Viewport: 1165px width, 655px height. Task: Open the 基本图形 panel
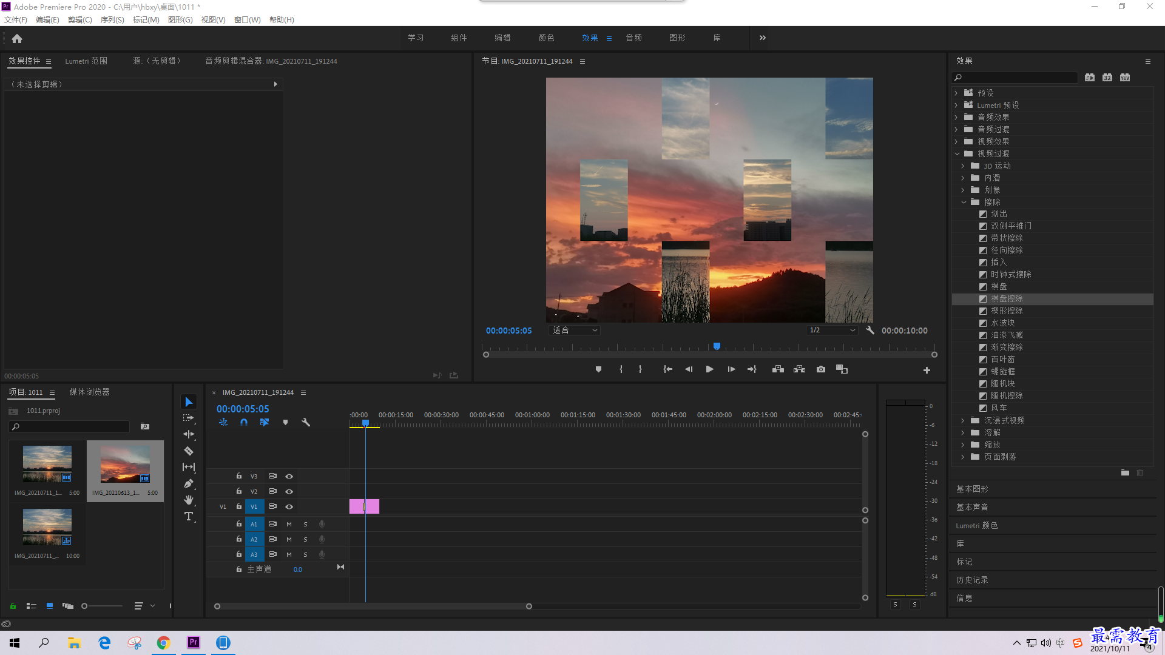[972, 489]
